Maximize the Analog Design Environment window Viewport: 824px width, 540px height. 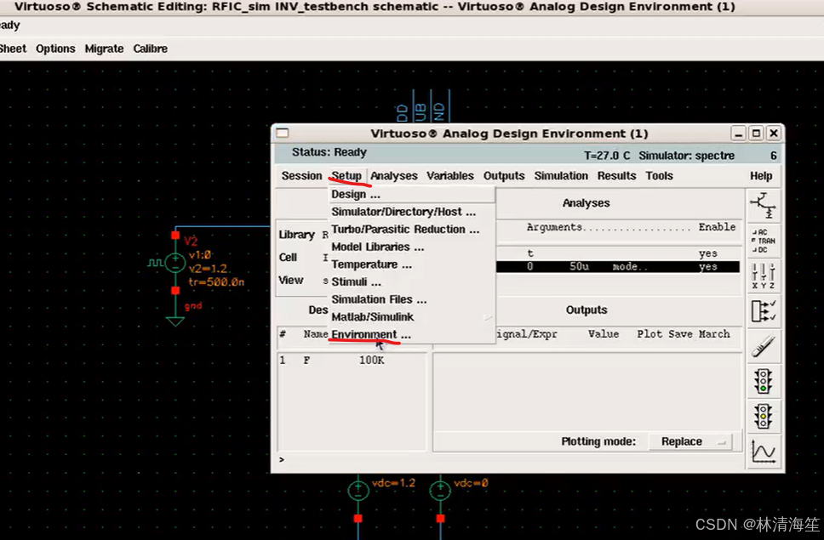tap(756, 134)
